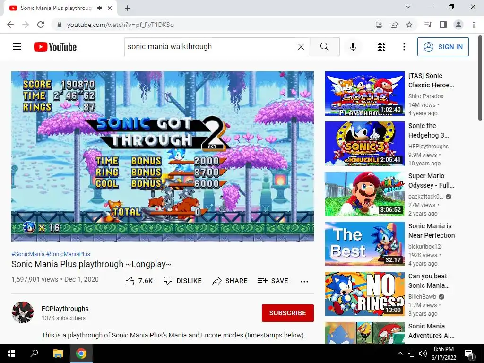
Task: Open File Explorer from taskbar
Action: pyautogui.click(x=58, y=354)
